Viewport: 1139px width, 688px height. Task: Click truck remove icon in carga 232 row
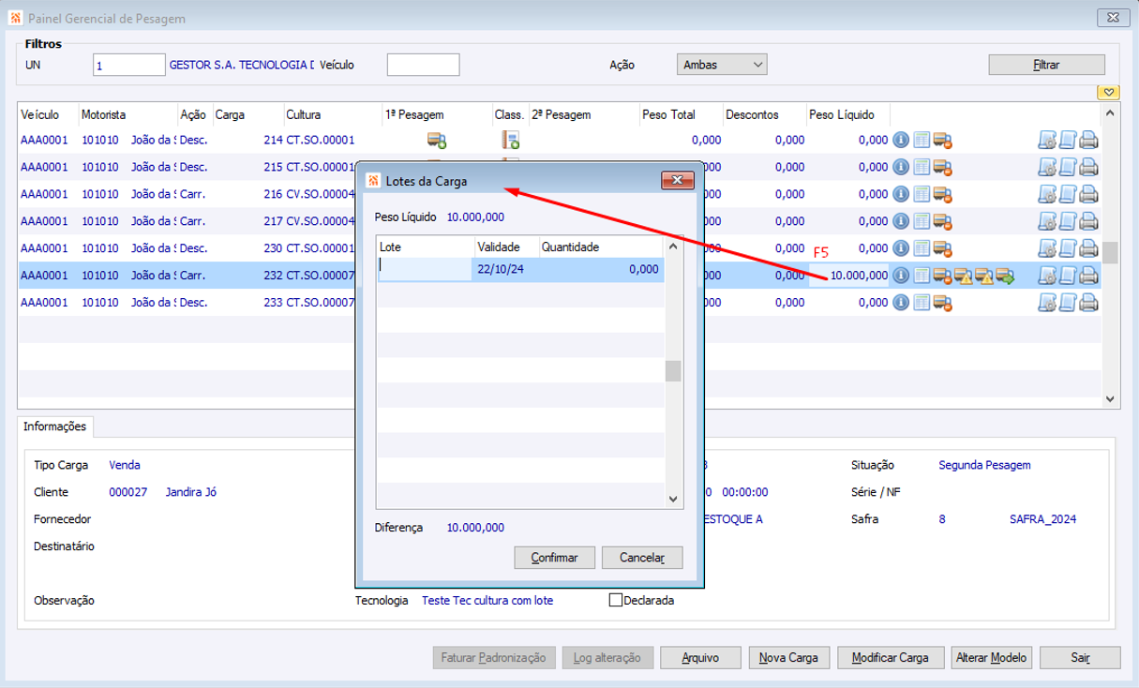click(x=943, y=277)
